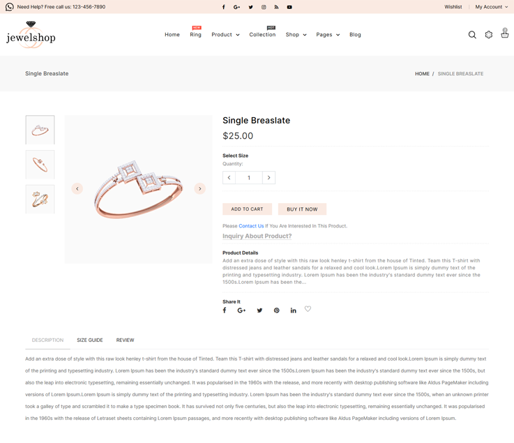Expand the Product menu dropdown
Image resolution: width=514 pixels, height=443 pixels.
(225, 35)
